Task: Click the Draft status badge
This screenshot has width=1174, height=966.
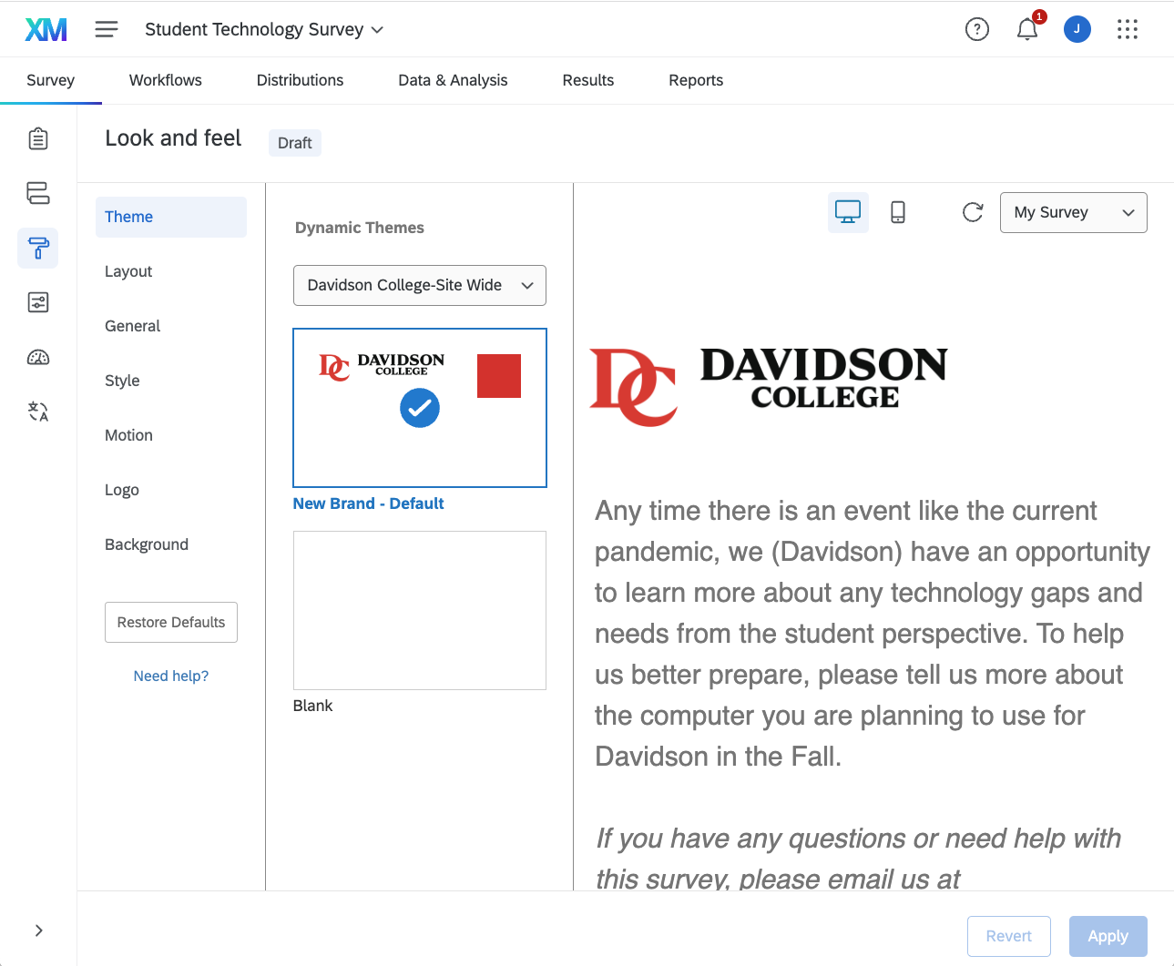Action: click(295, 143)
